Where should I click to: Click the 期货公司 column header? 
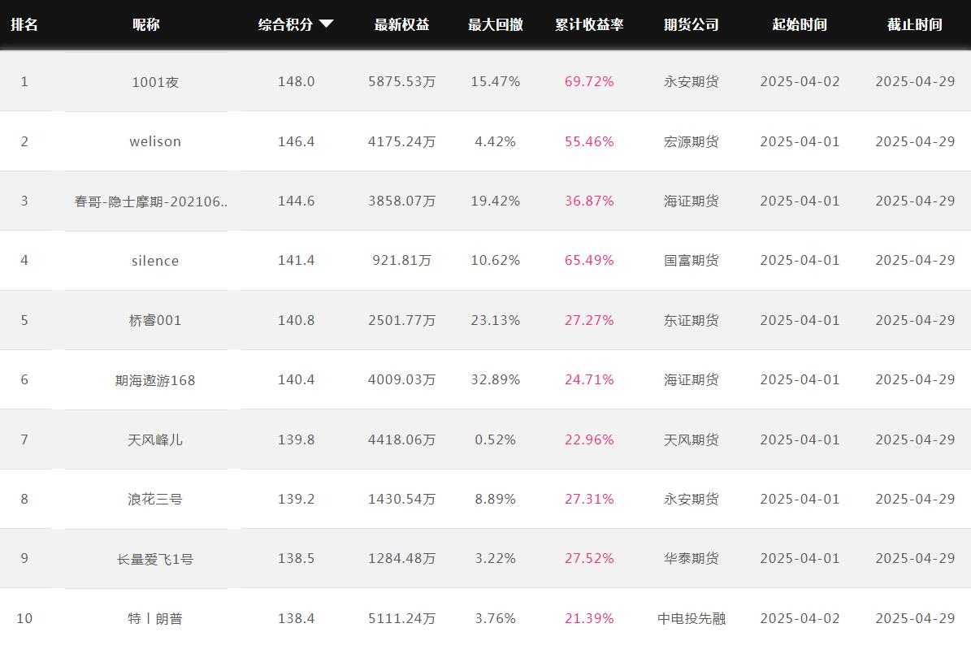pos(691,24)
